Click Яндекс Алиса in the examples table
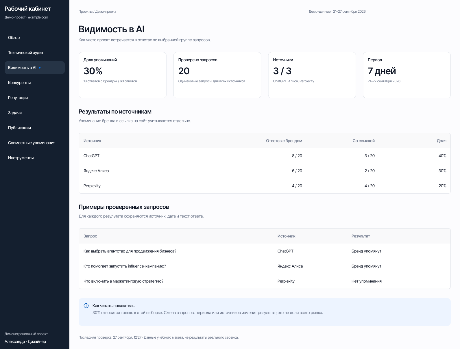The image size is (460, 349). coord(290,266)
